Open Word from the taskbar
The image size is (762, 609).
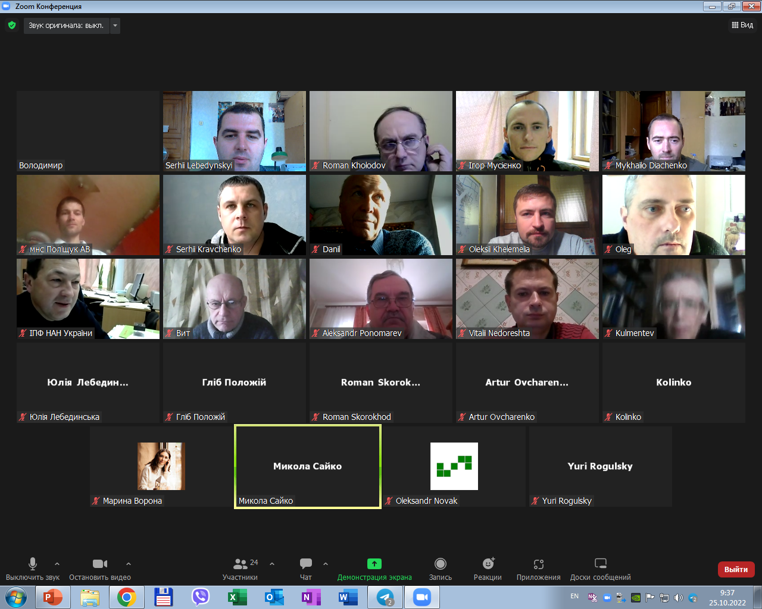[348, 597]
